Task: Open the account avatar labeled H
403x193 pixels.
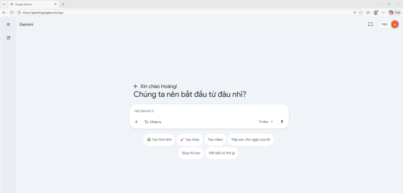Action: coord(395,24)
